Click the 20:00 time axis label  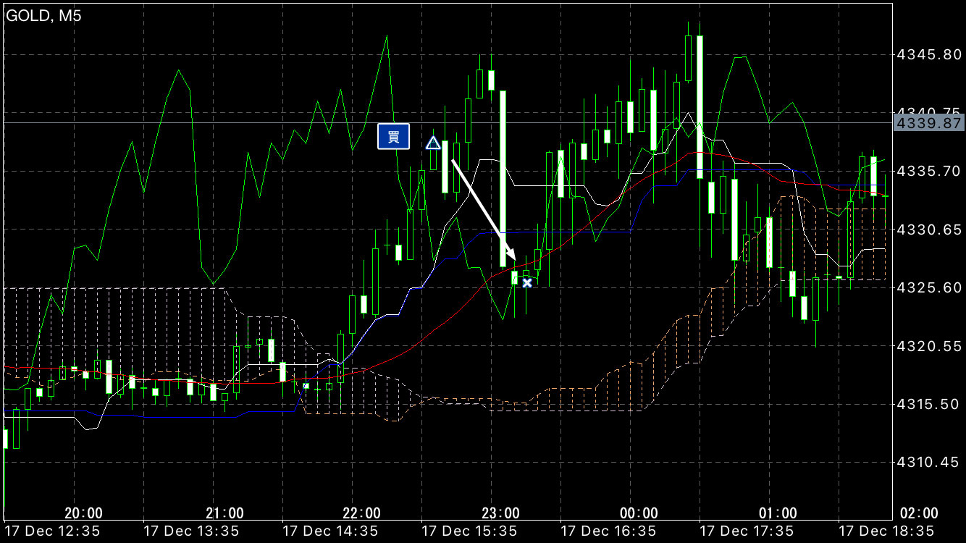(83, 513)
